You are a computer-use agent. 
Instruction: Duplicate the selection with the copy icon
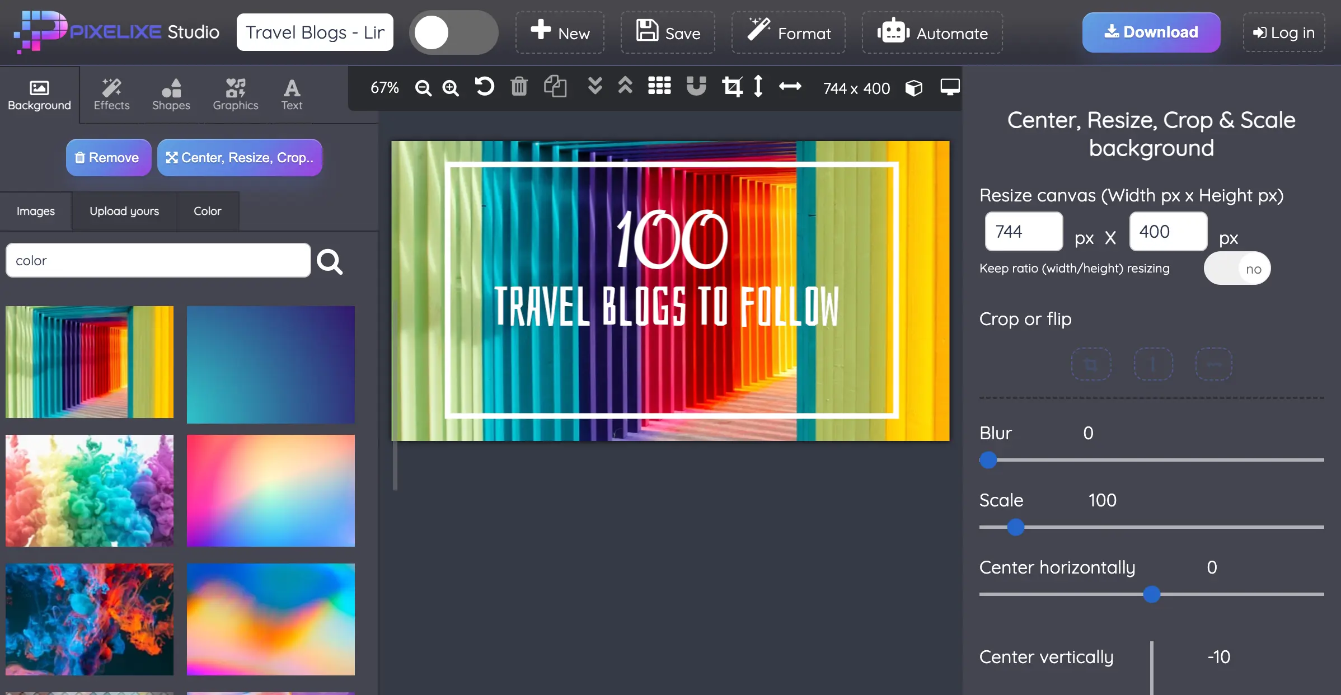555,87
